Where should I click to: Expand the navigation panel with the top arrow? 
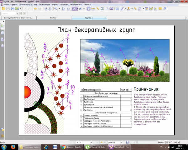pyautogui.click(x=3, y=21)
